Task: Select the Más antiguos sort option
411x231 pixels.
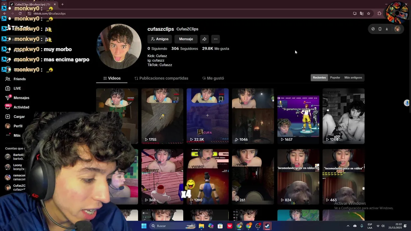Action: click(353, 78)
